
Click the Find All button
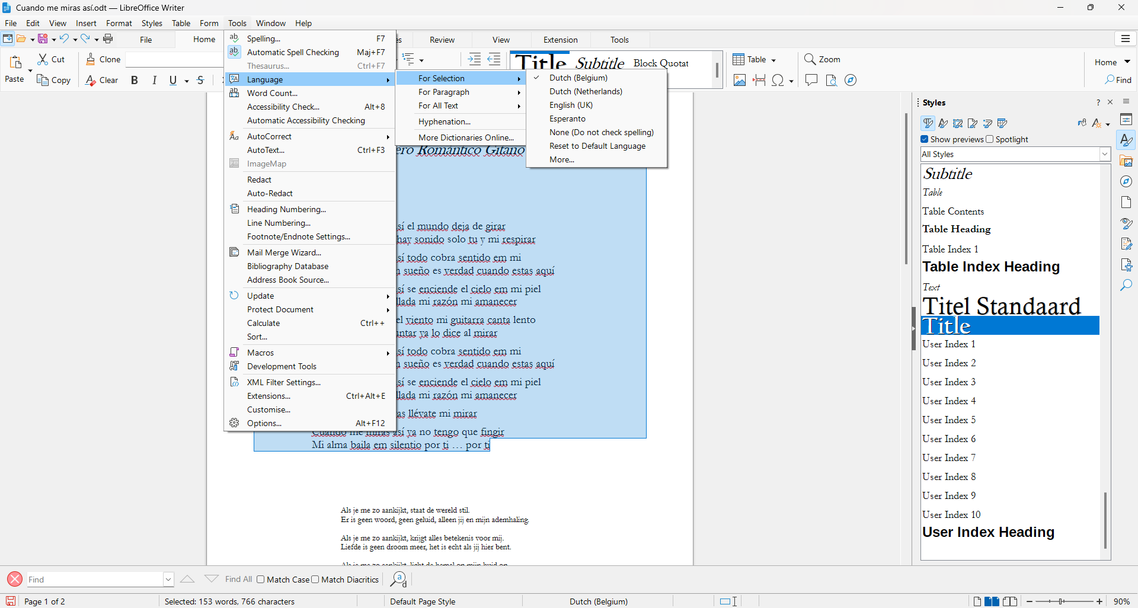(238, 580)
